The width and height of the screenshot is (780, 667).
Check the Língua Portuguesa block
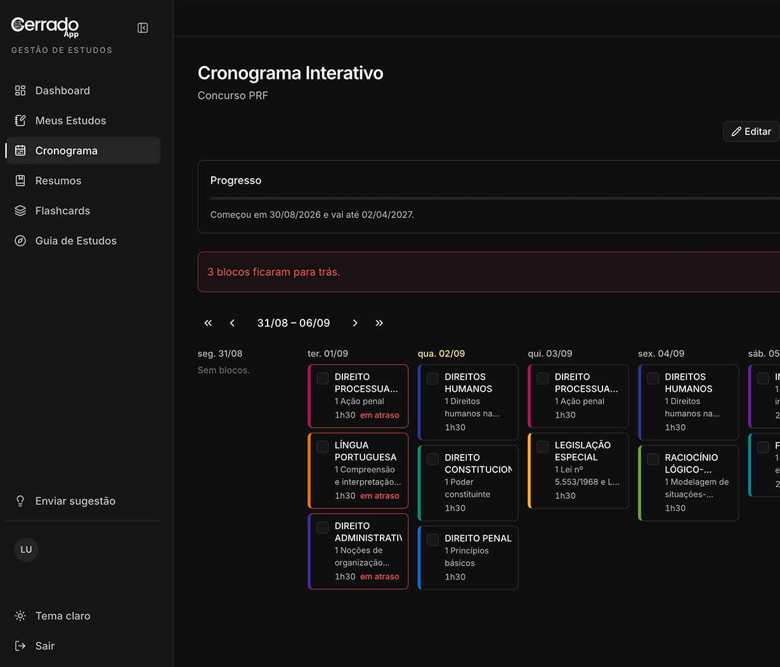[x=323, y=446]
